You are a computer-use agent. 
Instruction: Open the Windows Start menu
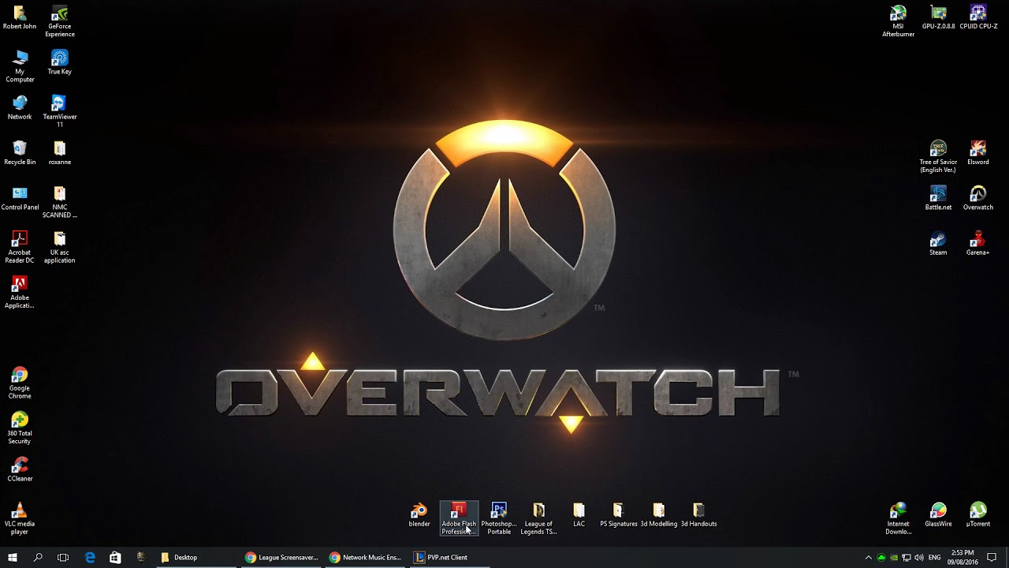(13, 557)
